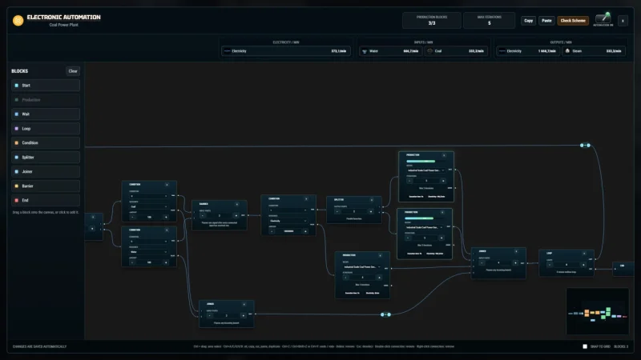This screenshot has height=360, width=641.
Task: Click the Coal input resource icon
Action: pyautogui.click(x=429, y=51)
